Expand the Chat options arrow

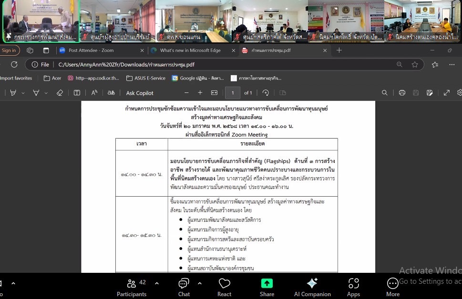[199, 283]
